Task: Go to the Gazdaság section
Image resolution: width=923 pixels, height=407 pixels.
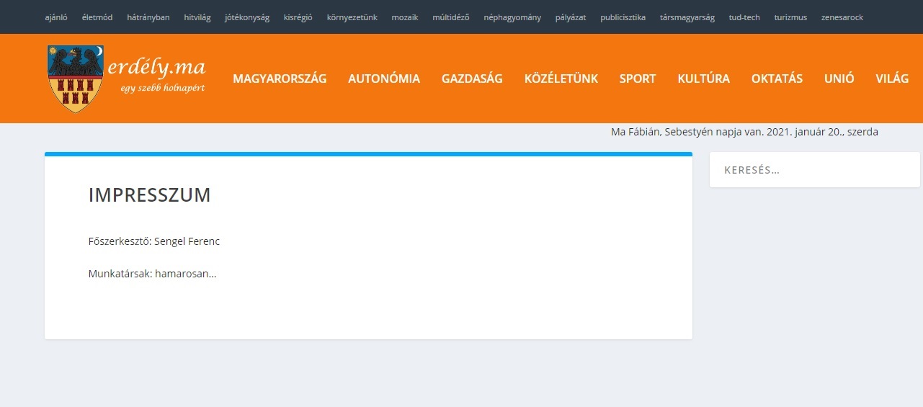Action: (472, 79)
